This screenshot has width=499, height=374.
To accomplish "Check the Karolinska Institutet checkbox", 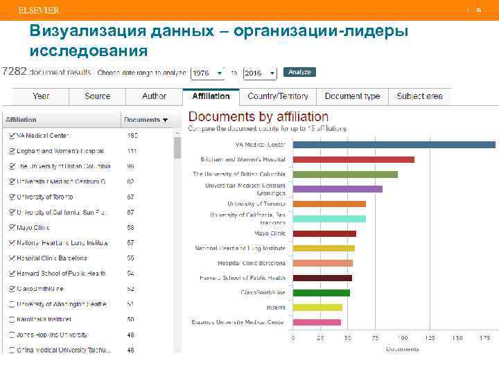I will 12,319.
